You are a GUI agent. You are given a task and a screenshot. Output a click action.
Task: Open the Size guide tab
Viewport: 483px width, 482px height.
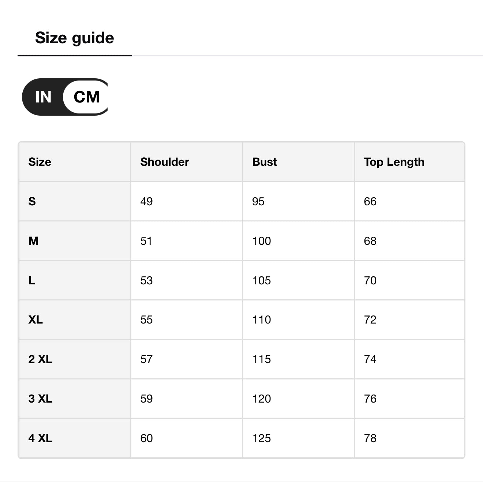[x=75, y=38]
